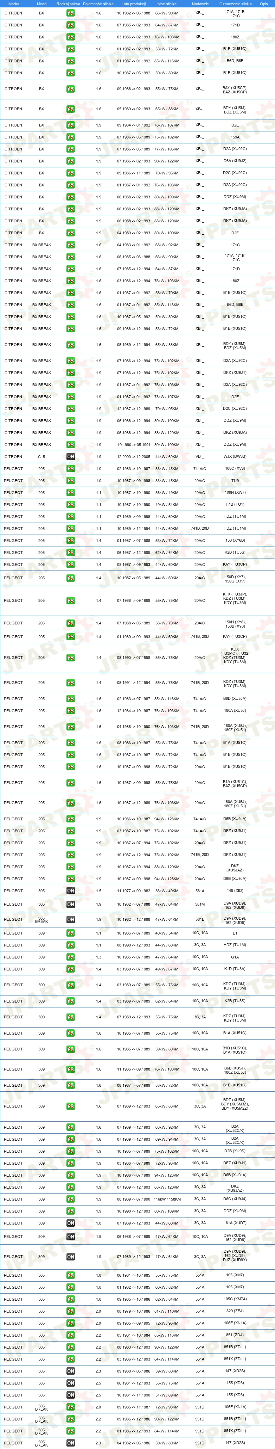Viewport: 275px width, 1449px height.
Task: Click the petrol icon in the Citroen BX 159A row
Action: point(70,137)
